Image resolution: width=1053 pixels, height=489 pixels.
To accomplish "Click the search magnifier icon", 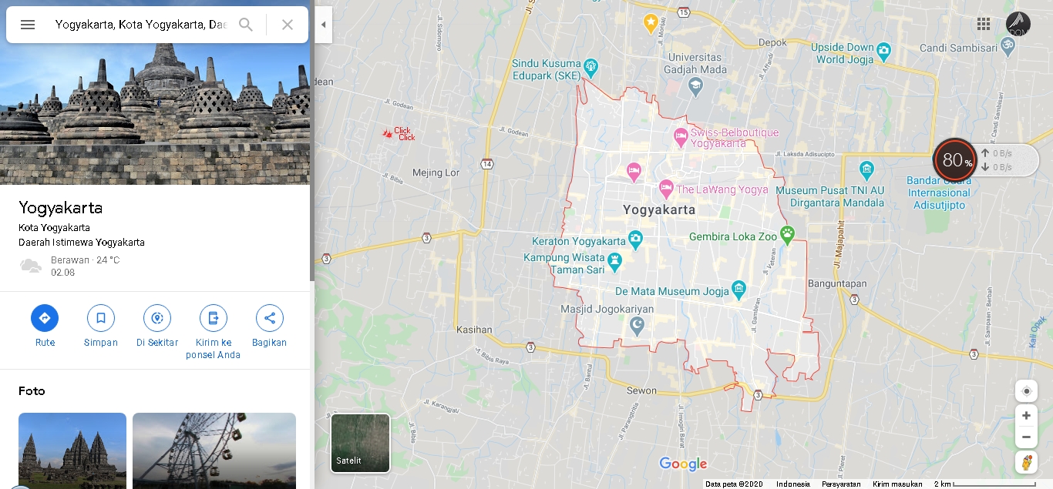I will click(x=246, y=25).
